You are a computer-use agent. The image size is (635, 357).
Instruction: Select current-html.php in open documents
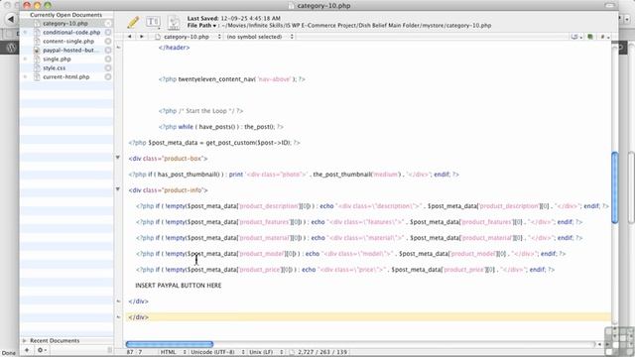point(66,77)
